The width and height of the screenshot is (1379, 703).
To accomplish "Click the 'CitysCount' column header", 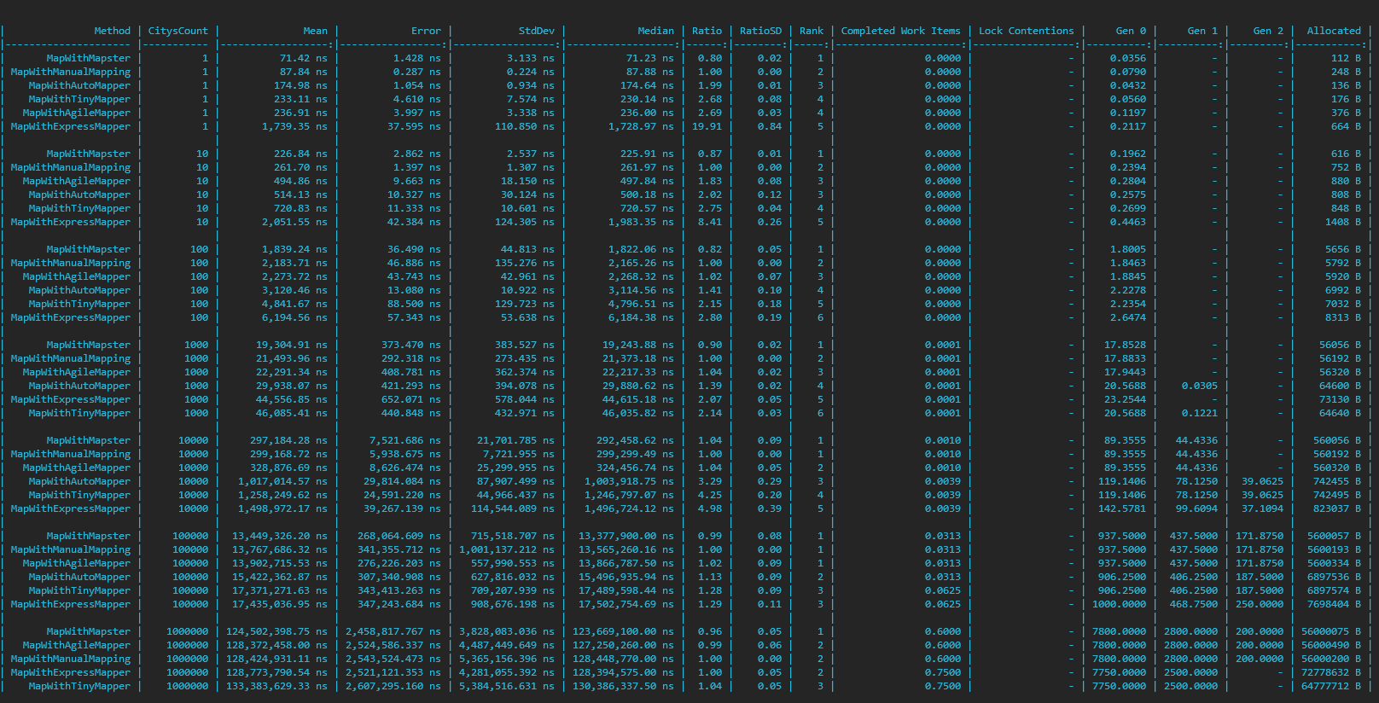I will coord(177,31).
